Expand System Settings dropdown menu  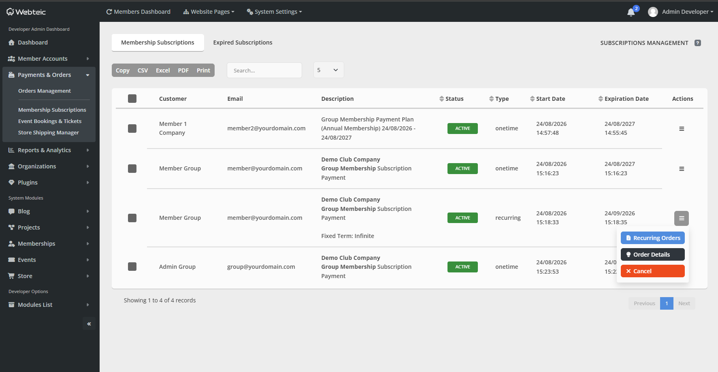[274, 12]
